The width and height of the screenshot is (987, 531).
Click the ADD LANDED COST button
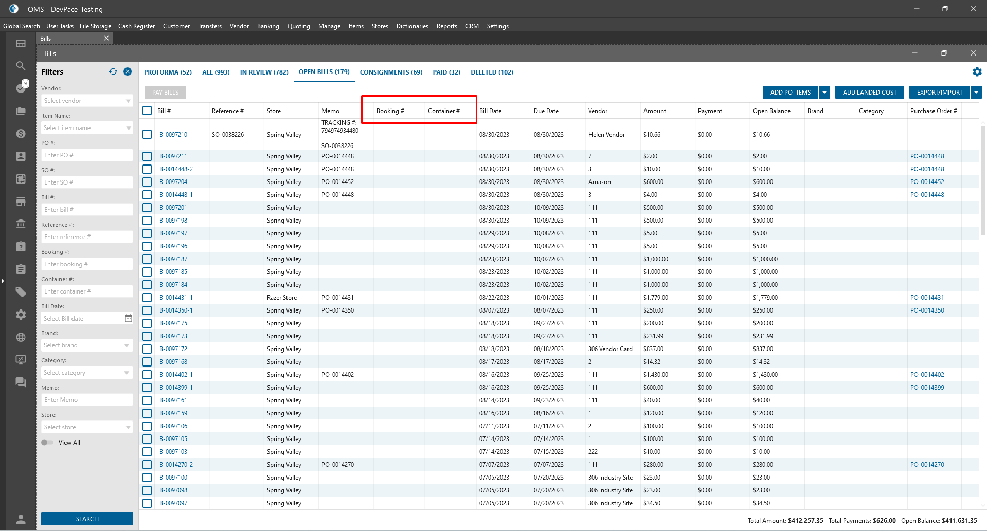point(869,93)
